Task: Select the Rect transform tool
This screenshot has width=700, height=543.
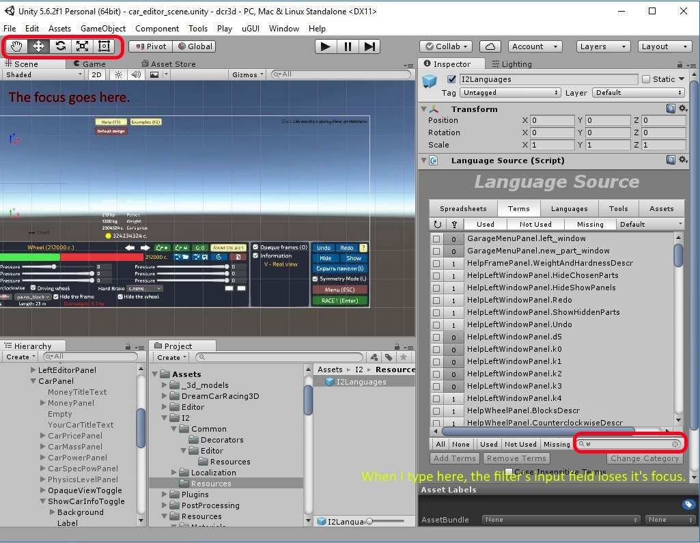Action: point(104,46)
